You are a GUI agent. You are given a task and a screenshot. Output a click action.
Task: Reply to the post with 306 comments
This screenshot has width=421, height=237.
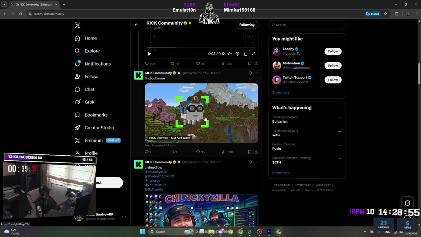(150, 64)
